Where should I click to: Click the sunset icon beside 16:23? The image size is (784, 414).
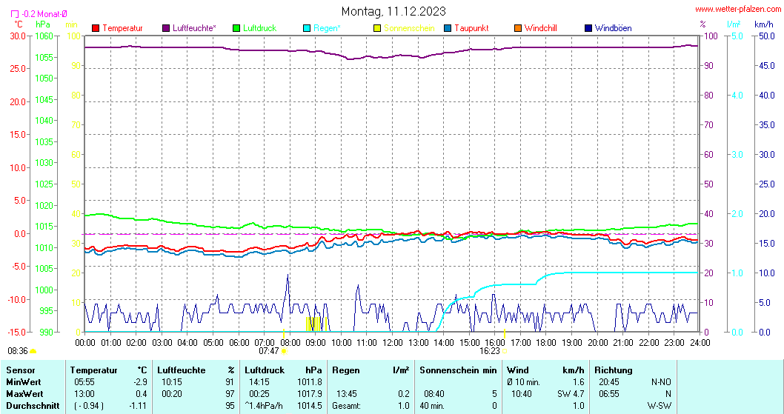click(x=505, y=351)
